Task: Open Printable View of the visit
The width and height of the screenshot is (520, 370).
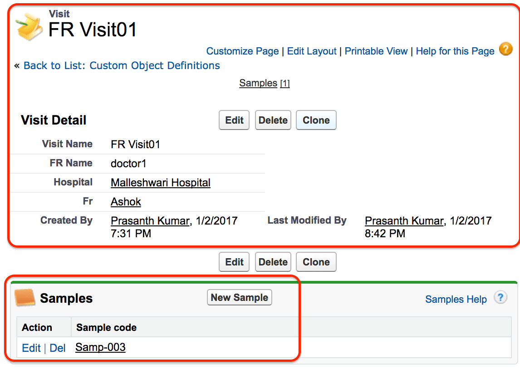Action: tap(376, 51)
